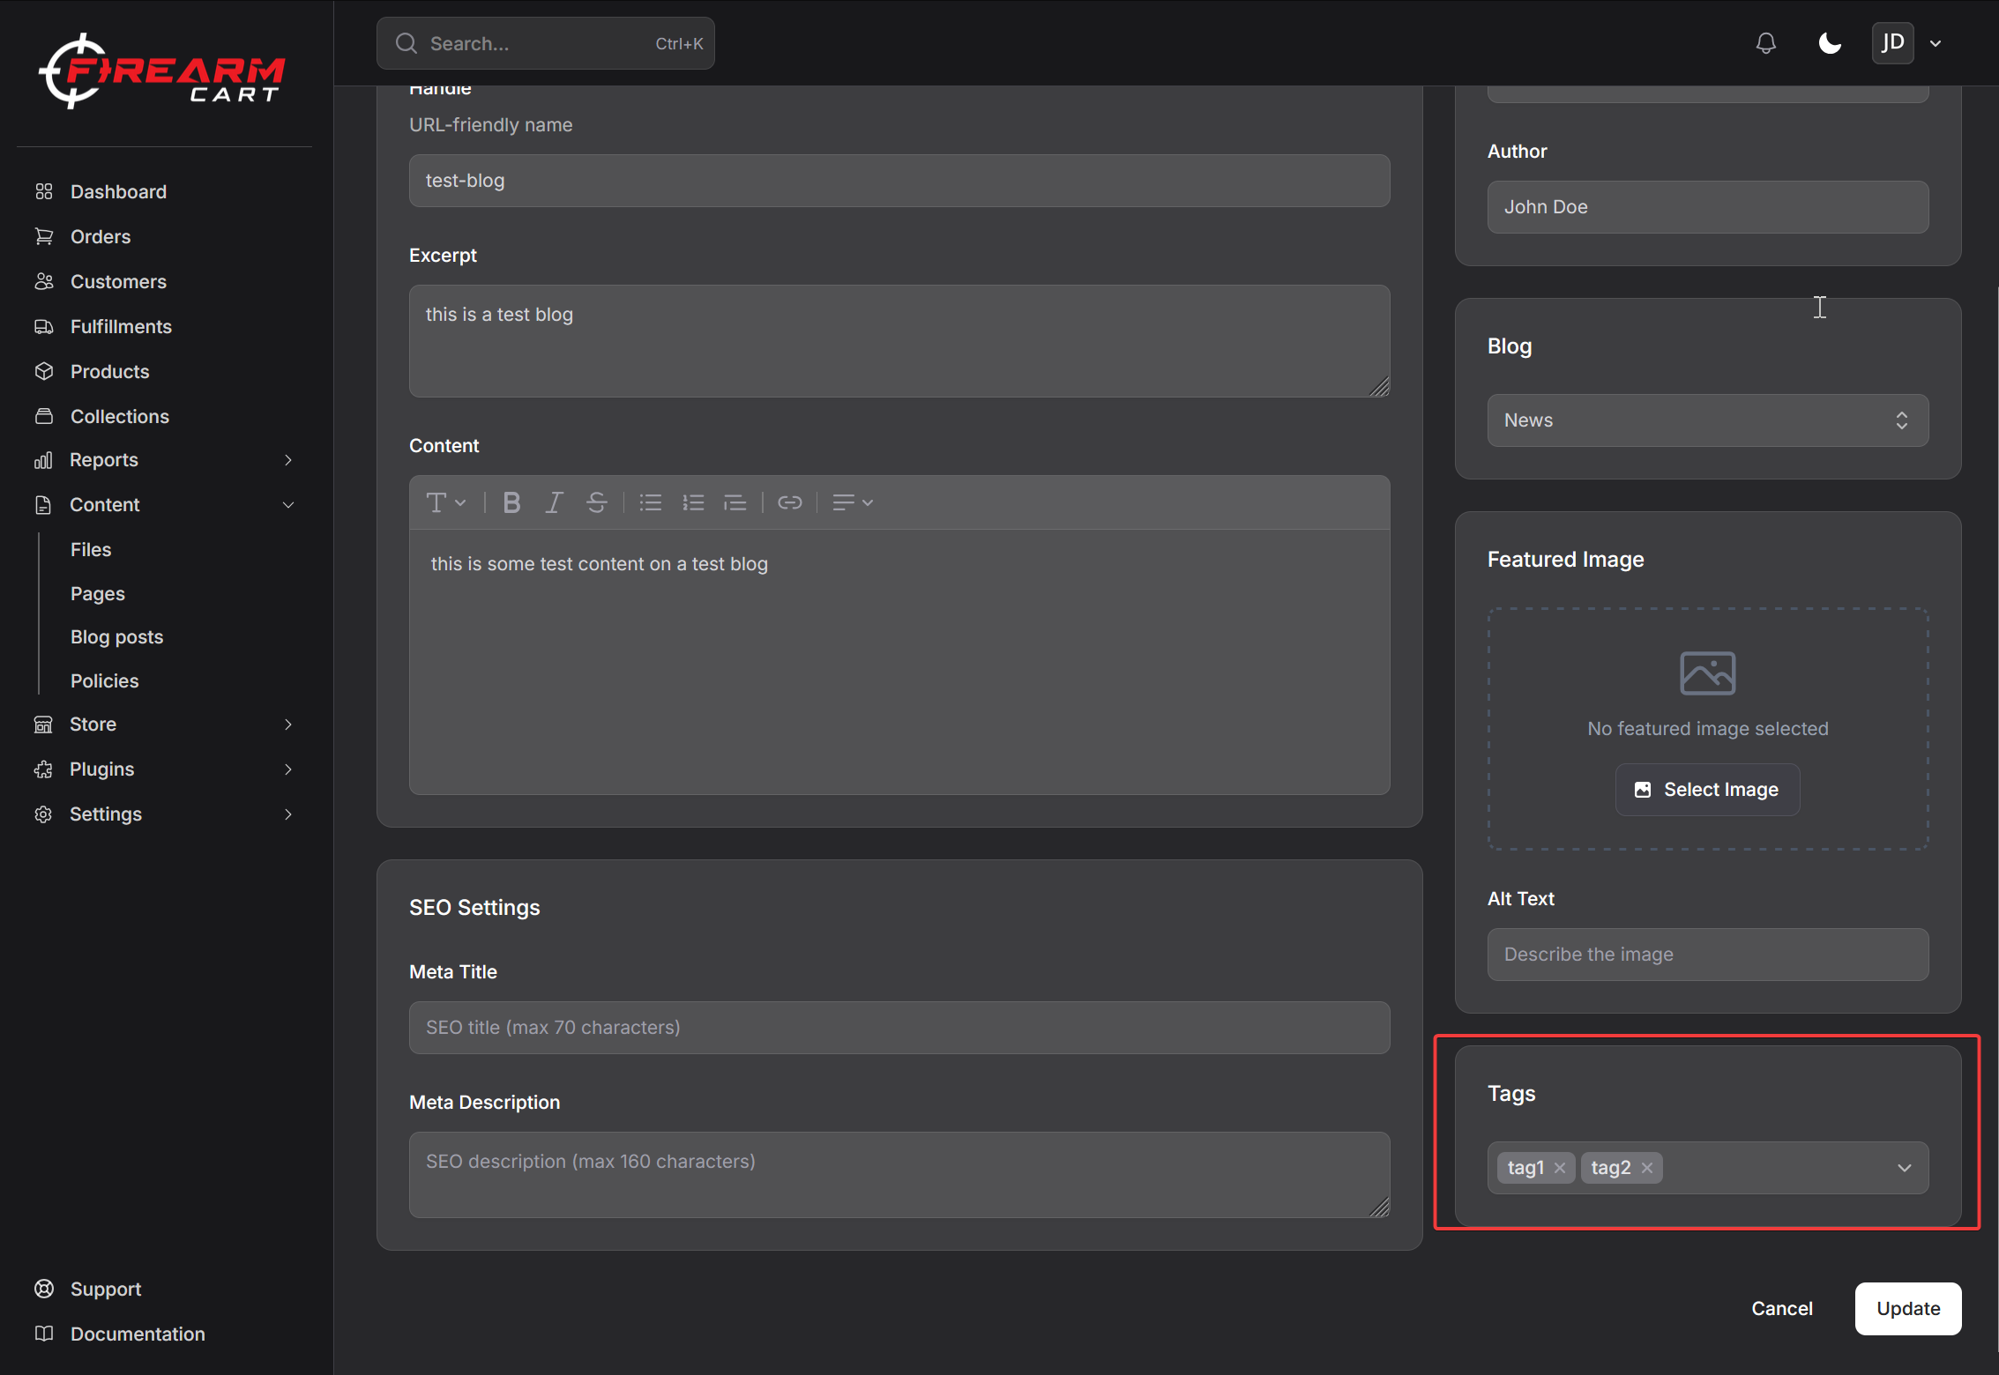Click the Meta Title field
Viewport: 1999px width, 1375px height.
click(899, 1028)
